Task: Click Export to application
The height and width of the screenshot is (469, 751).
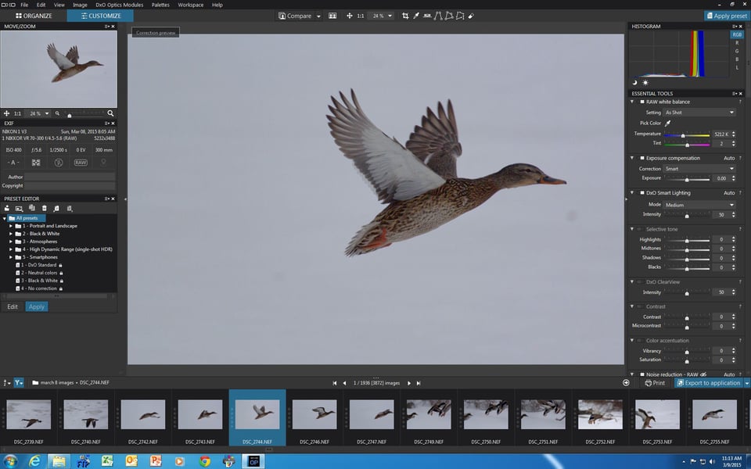Action: (709, 383)
